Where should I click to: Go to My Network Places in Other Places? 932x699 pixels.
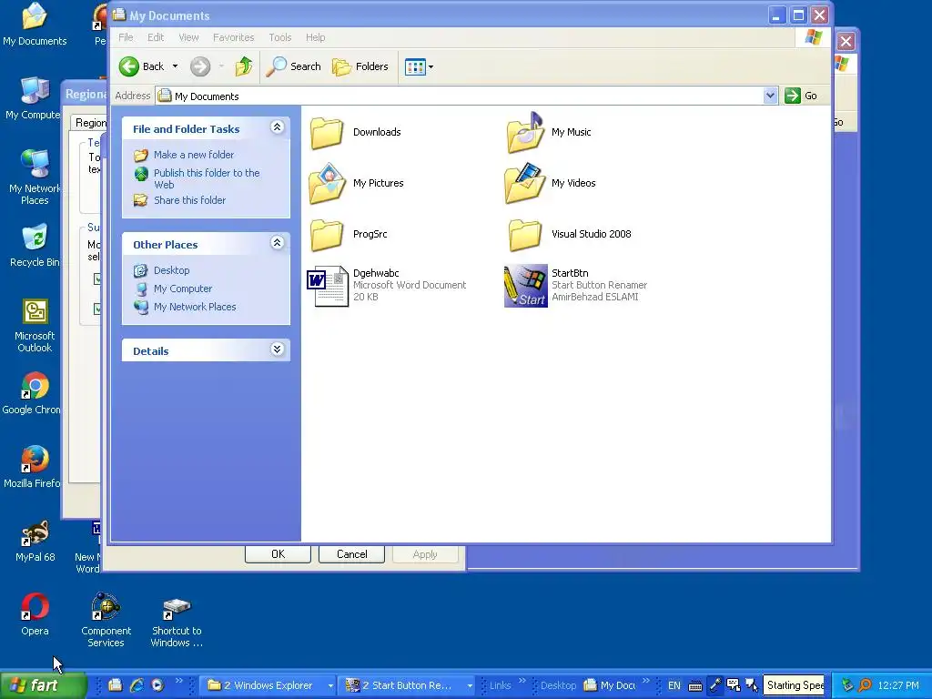pos(195,308)
